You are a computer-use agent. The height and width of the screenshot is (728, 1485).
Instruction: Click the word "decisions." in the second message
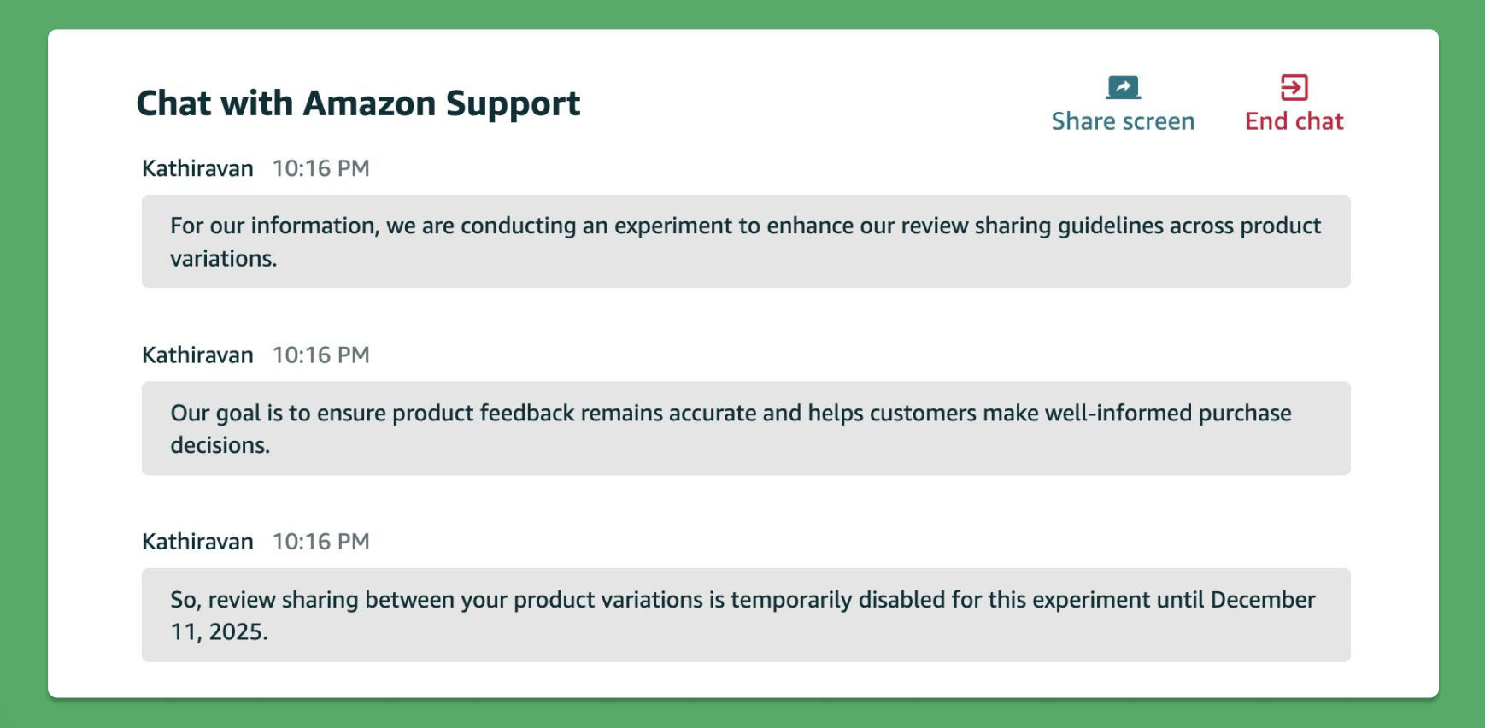(220, 445)
